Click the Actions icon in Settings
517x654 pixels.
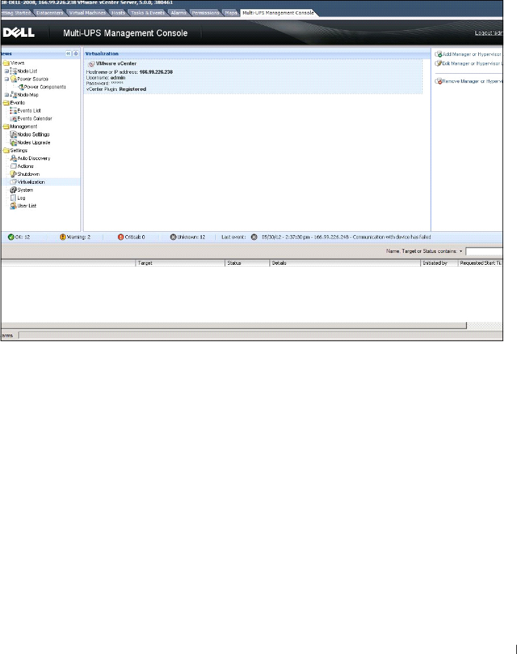[x=13, y=166]
